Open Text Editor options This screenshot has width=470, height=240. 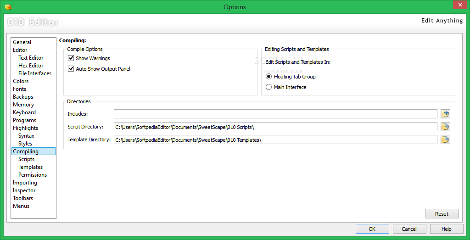coord(31,58)
